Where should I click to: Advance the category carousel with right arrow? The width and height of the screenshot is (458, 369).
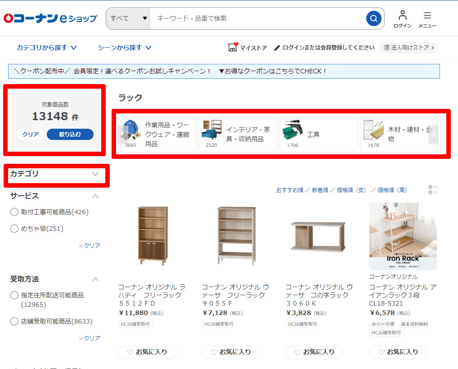click(433, 135)
